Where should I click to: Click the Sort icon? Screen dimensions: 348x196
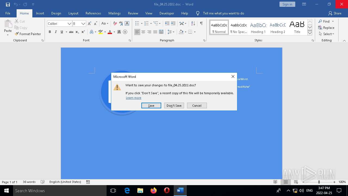[x=193, y=24]
